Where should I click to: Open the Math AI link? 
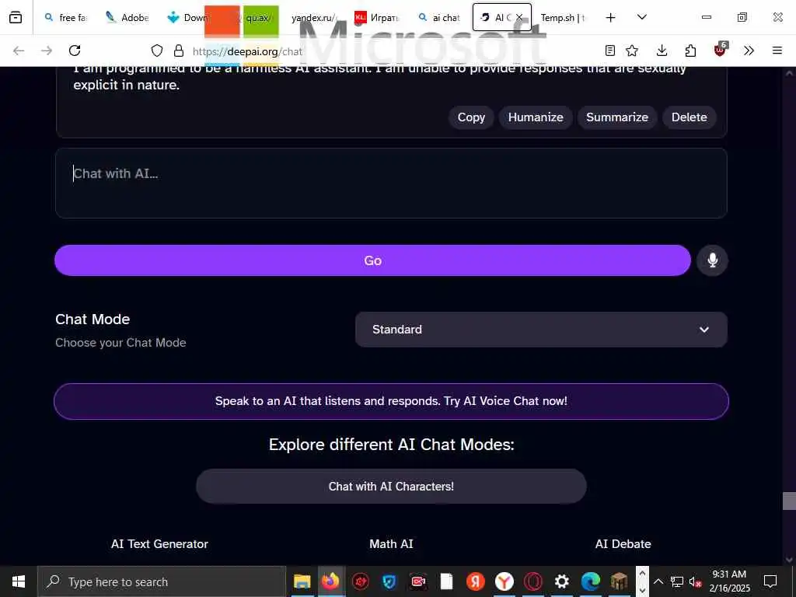pos(392,543)
